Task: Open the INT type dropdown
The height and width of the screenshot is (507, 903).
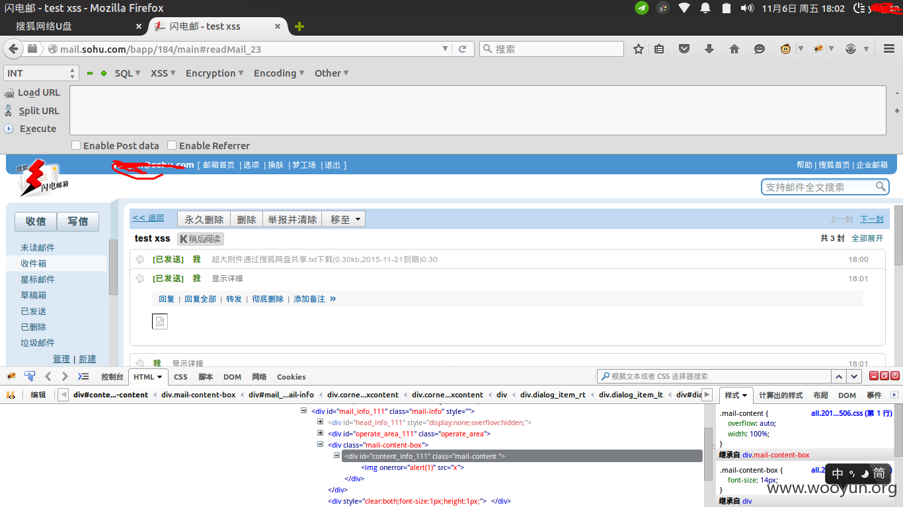Action: 41,73
